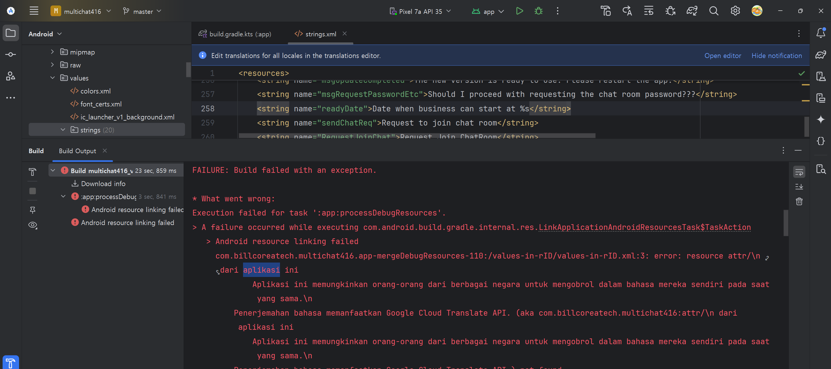Screen dimensions: 831x369
Task: Run the app with the green play button
Action: click(519, 11)
